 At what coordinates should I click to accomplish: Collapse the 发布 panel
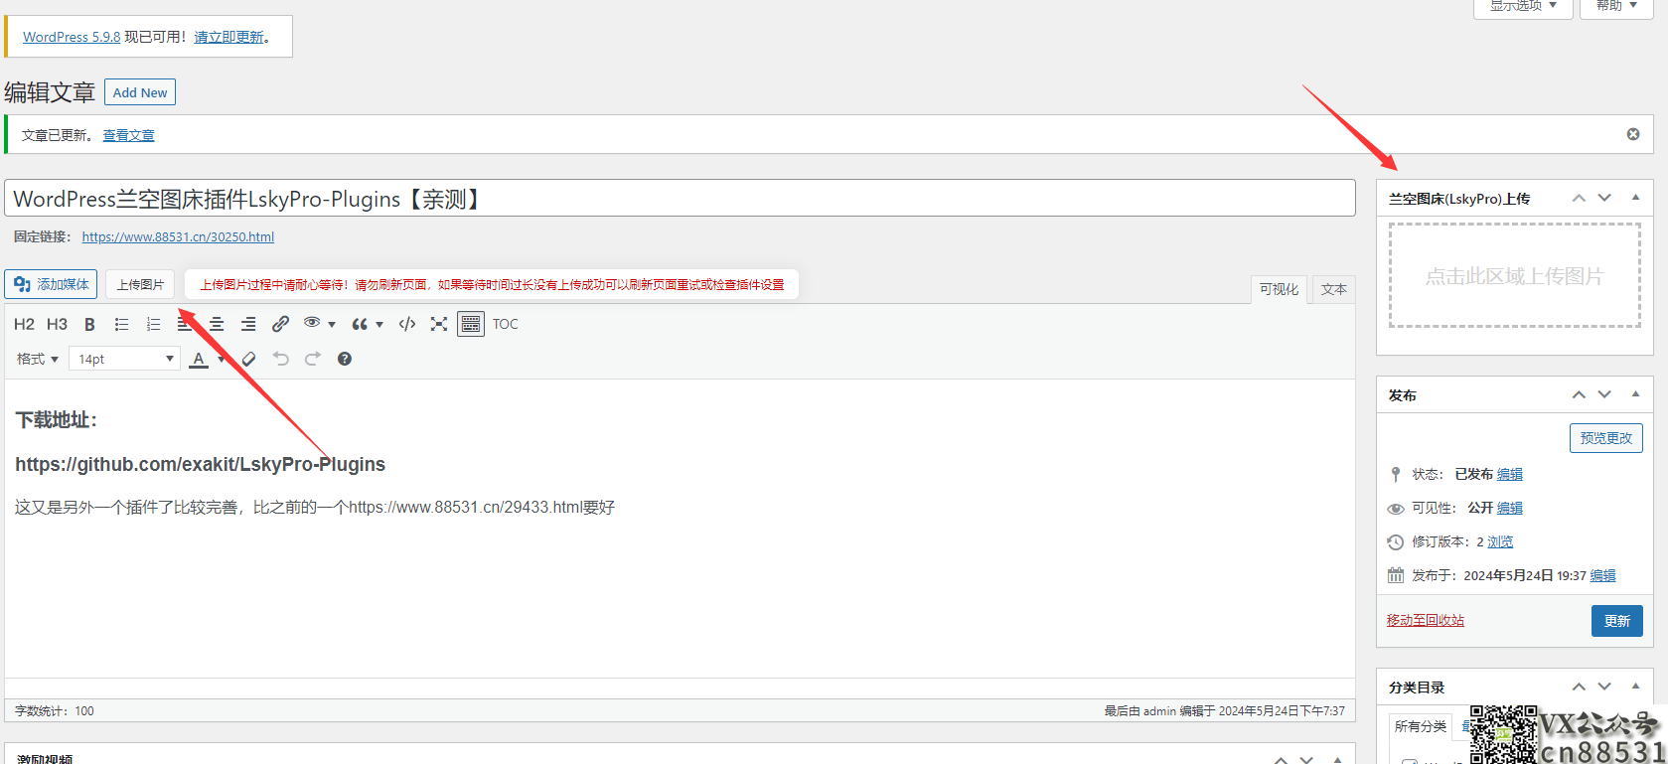pyautogui.click(x=1635, y=394)
